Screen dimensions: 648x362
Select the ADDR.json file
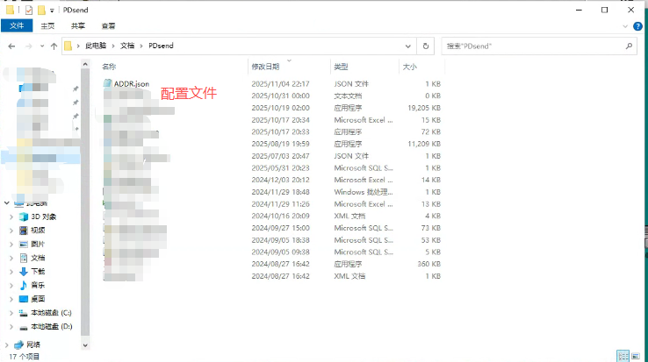click(x=132, y=84)
